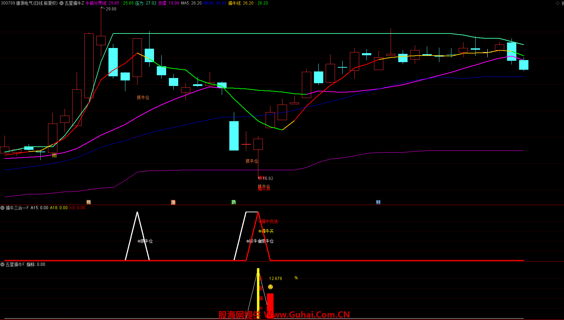Screen dimensions: 564x320
Task: Click the 擒牛三合一F panel title
Action: pos(17,208)
